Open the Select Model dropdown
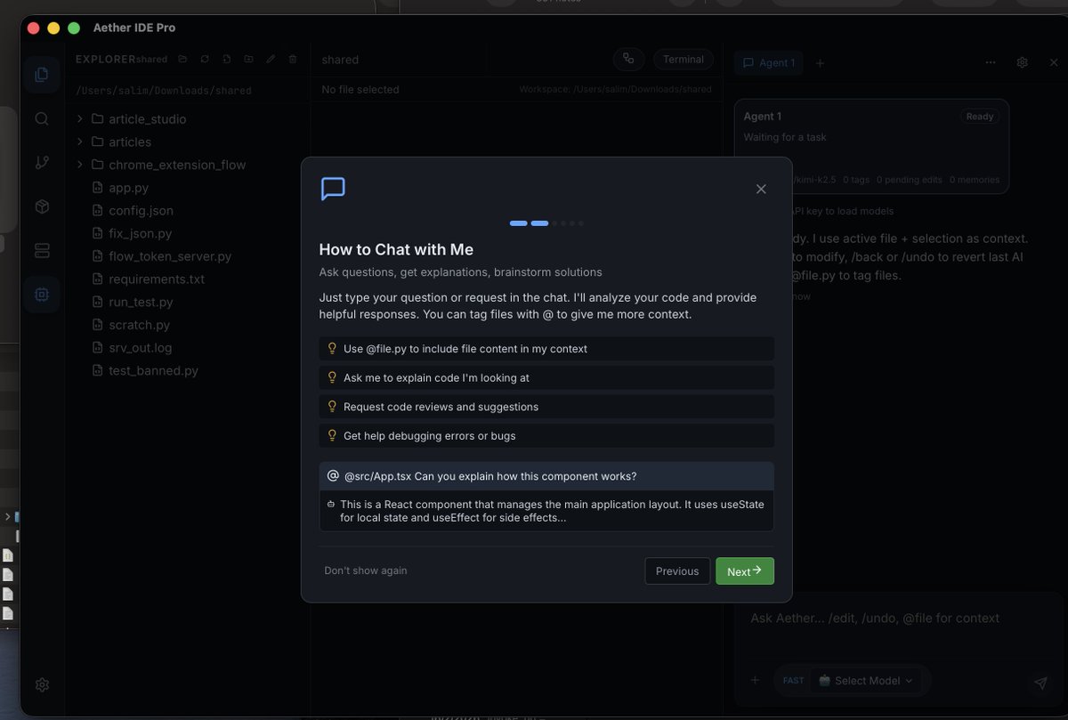Viewport: 1068px width, 720px height. (865, 680)
